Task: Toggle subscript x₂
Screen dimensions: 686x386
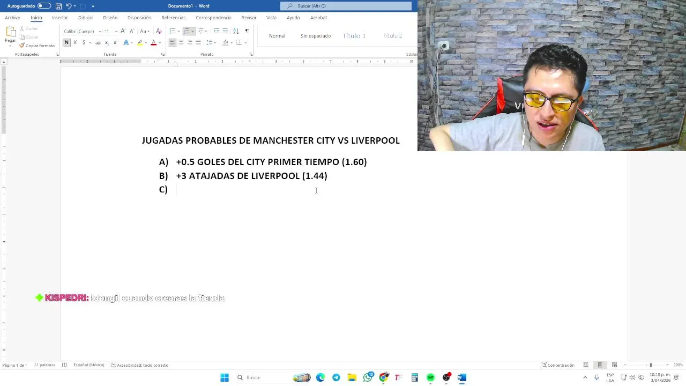Action: tap(107, 42)
